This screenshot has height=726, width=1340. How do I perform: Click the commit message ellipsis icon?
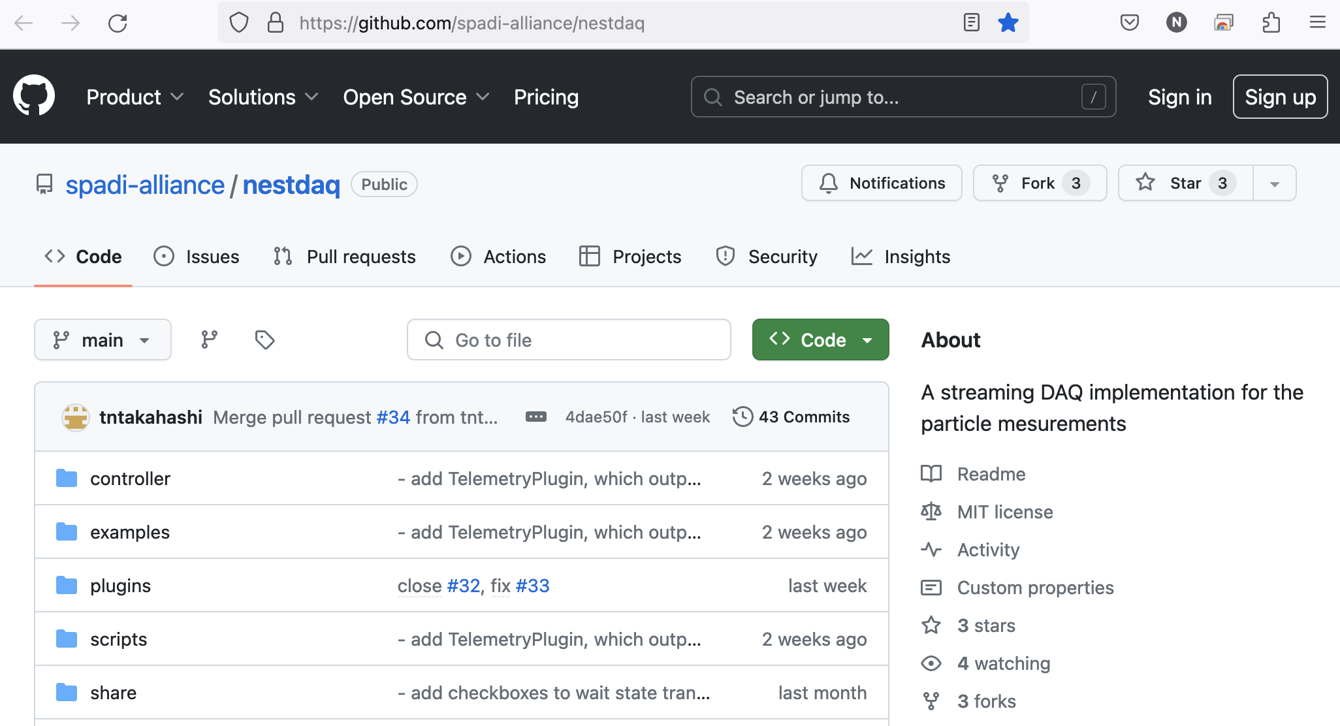point(535,417)
